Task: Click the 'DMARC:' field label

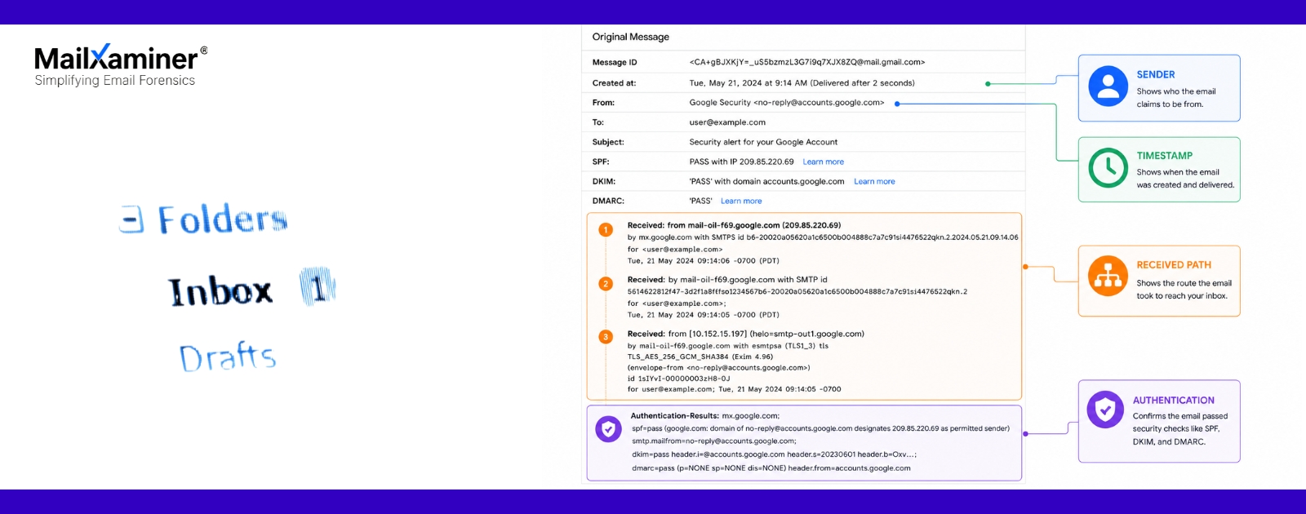Action: (608, 201)
